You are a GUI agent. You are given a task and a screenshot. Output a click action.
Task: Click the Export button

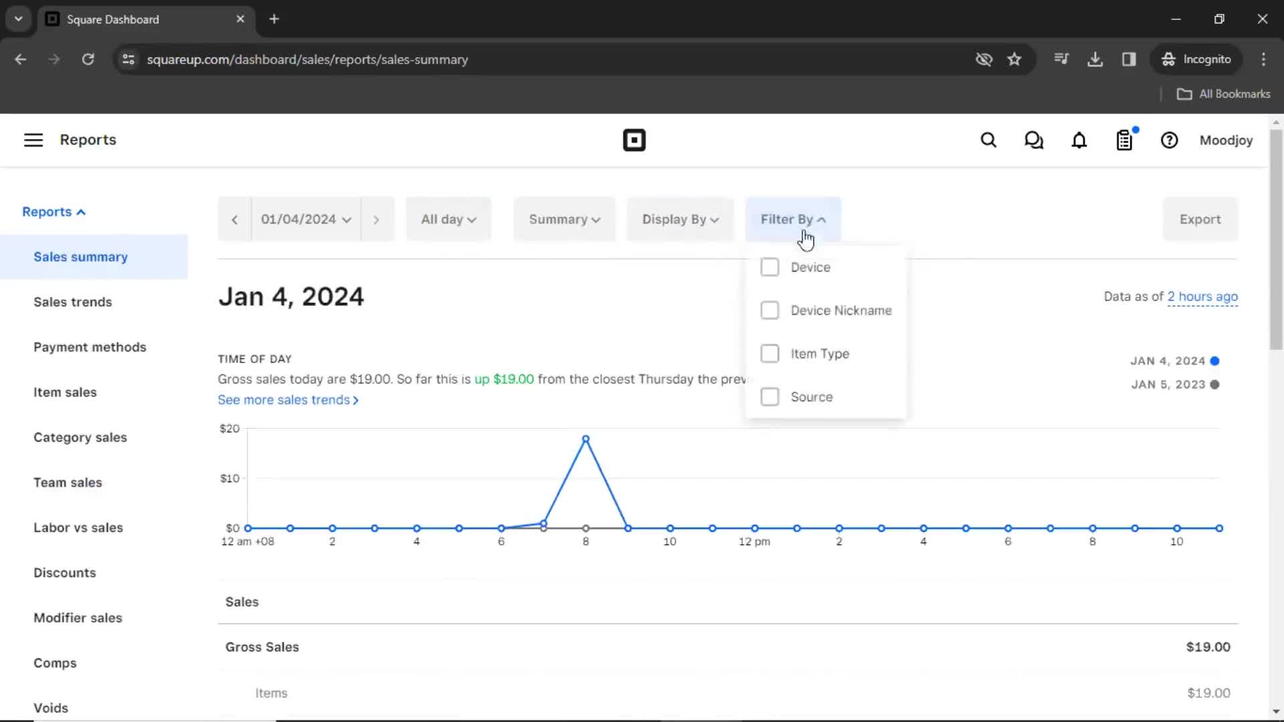coord(1200,219)
